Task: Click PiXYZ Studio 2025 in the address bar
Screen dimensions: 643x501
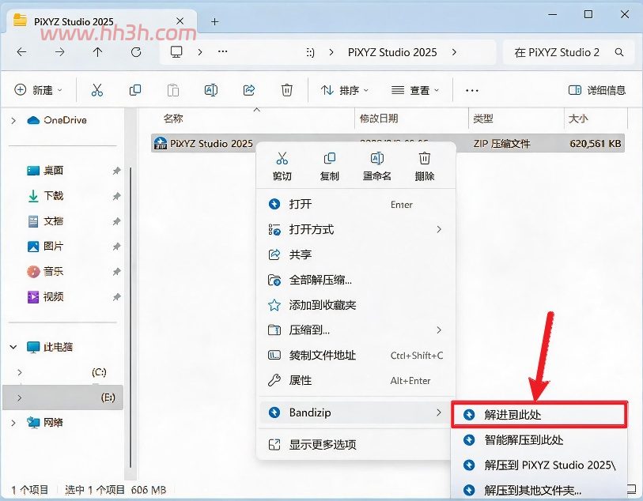Action: tap(392, 52)
